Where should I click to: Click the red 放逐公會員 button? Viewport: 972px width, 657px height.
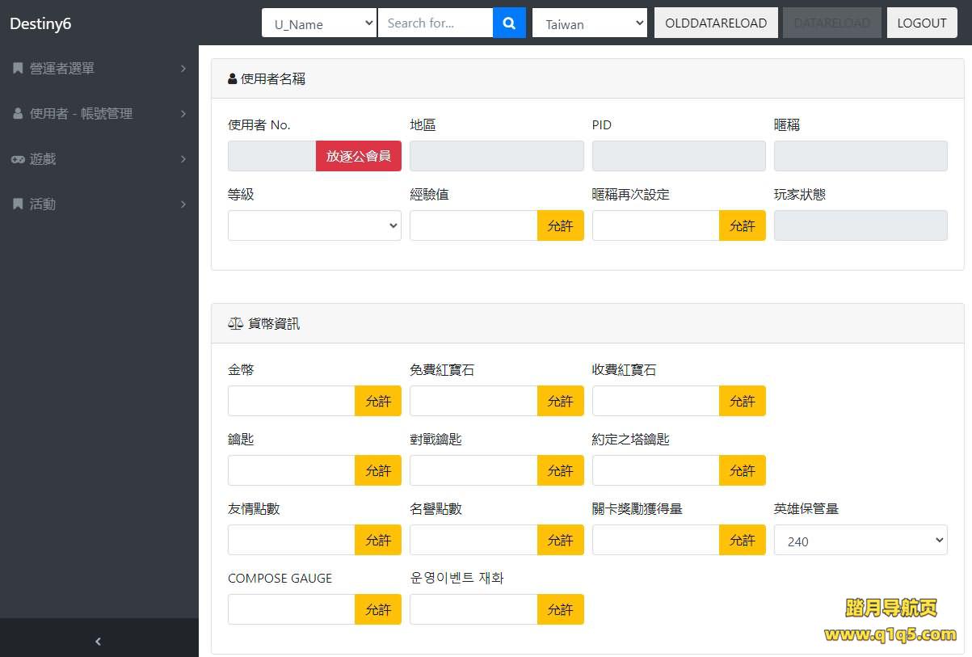click(x=358, y=156)
